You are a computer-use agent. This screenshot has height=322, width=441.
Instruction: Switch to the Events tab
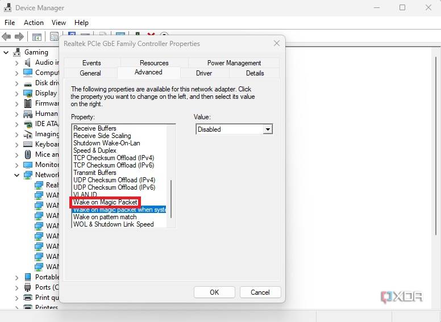(x=91, y=63)
